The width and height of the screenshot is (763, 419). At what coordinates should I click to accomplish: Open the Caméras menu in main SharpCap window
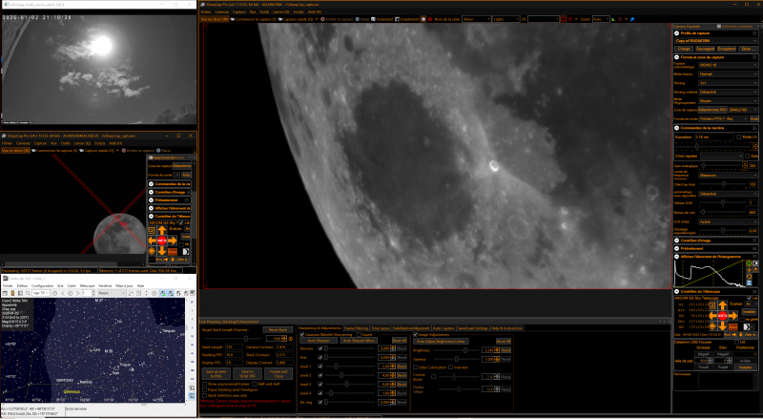(x=222, y=11)
